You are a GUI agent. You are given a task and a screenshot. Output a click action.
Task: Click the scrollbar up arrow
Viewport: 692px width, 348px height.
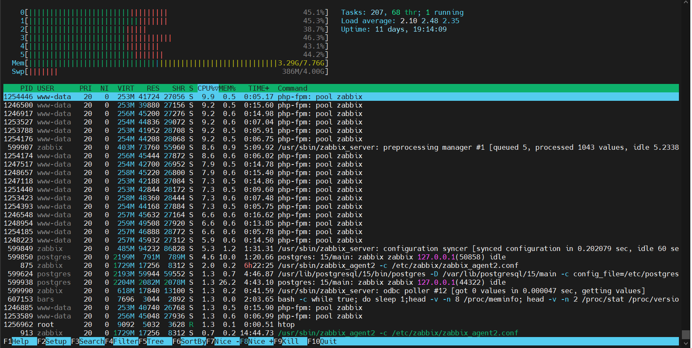pyautogui.click(x=686, y=3)
